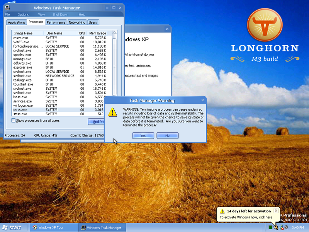Screen dimensions: 309x232
Task: Select the winlogon.exe process row
Action: coord(58,105)
